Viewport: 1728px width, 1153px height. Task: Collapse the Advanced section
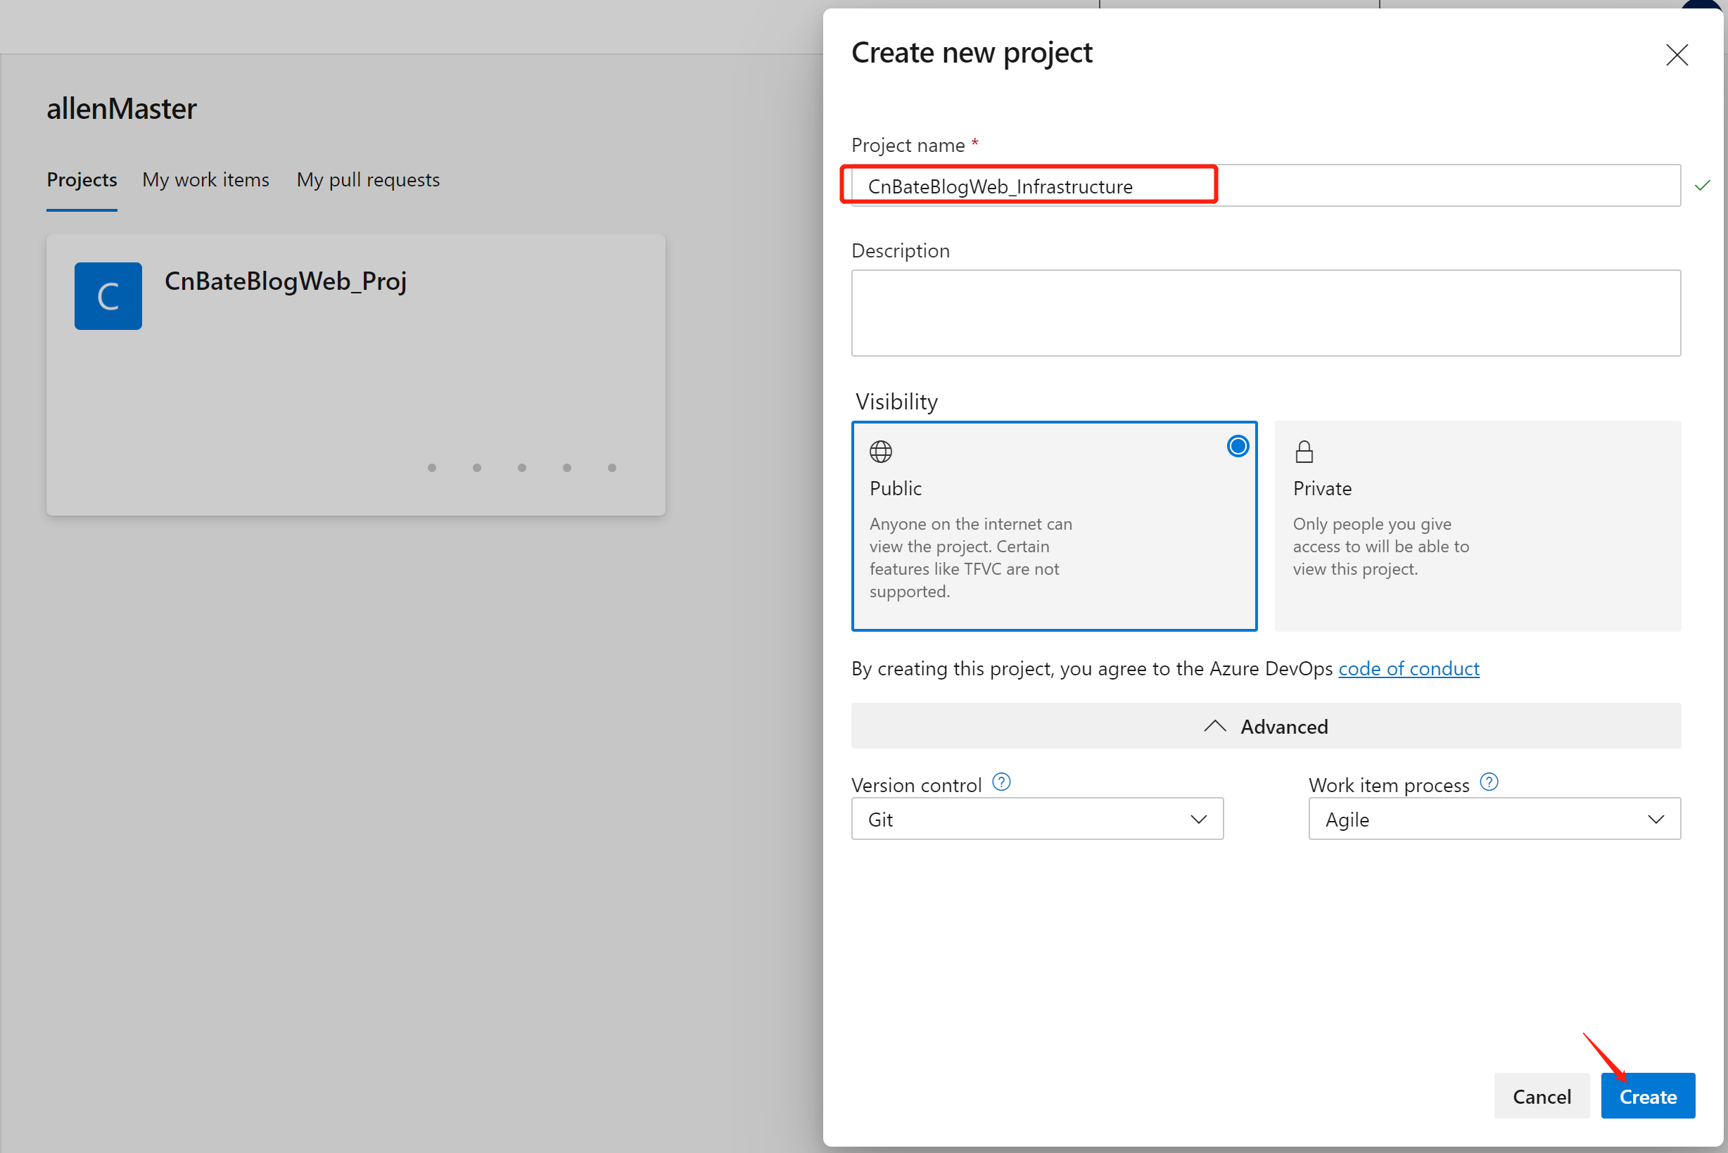pyautogui.click(x=1266, y=727)
